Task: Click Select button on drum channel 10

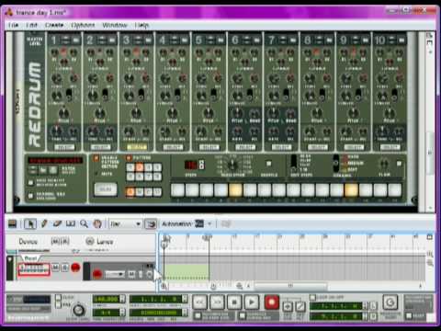Action: 390,147
